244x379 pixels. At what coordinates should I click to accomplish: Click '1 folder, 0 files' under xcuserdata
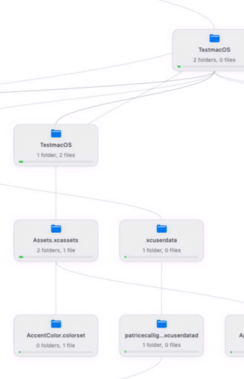161,251
